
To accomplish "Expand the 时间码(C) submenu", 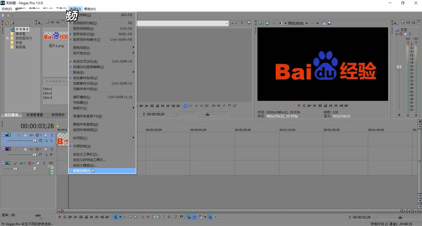I will pos(102,138).
